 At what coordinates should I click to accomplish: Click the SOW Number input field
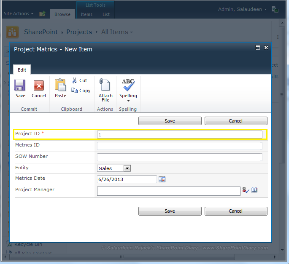click(x=180, y=157)
